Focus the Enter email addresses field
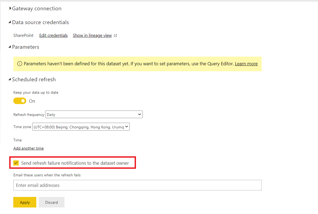318x214 pixels. [x=138, y=185]
